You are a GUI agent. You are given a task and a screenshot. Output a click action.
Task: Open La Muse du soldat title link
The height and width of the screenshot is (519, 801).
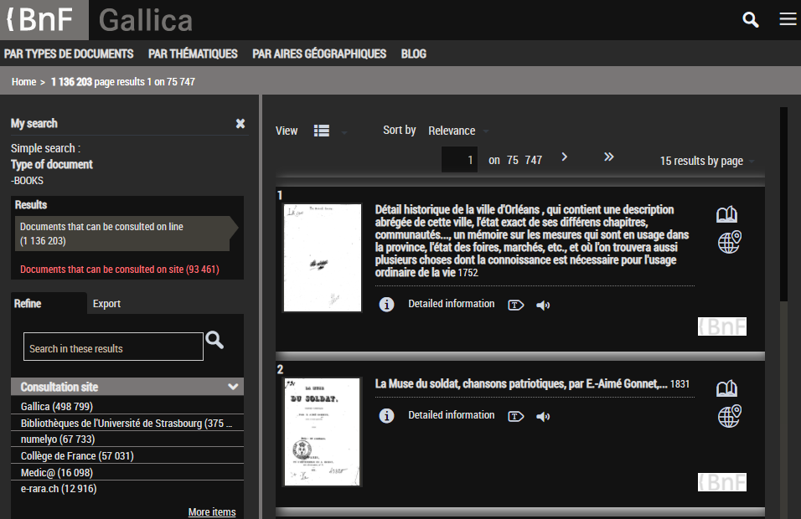(521, 383)
